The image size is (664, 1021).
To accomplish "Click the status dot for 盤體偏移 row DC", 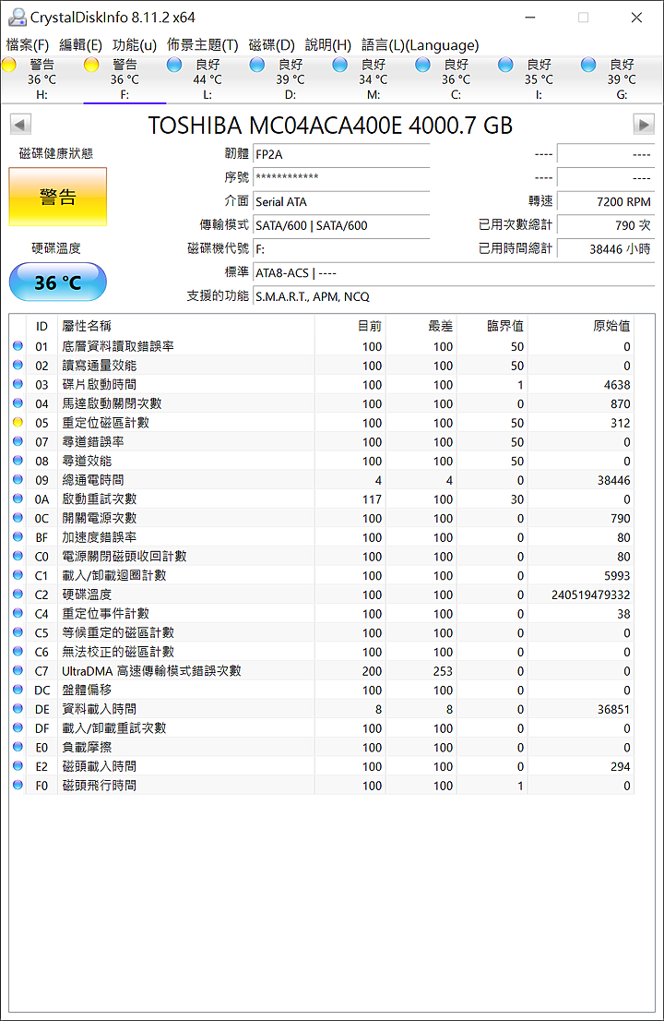I will tap(18, 689).
